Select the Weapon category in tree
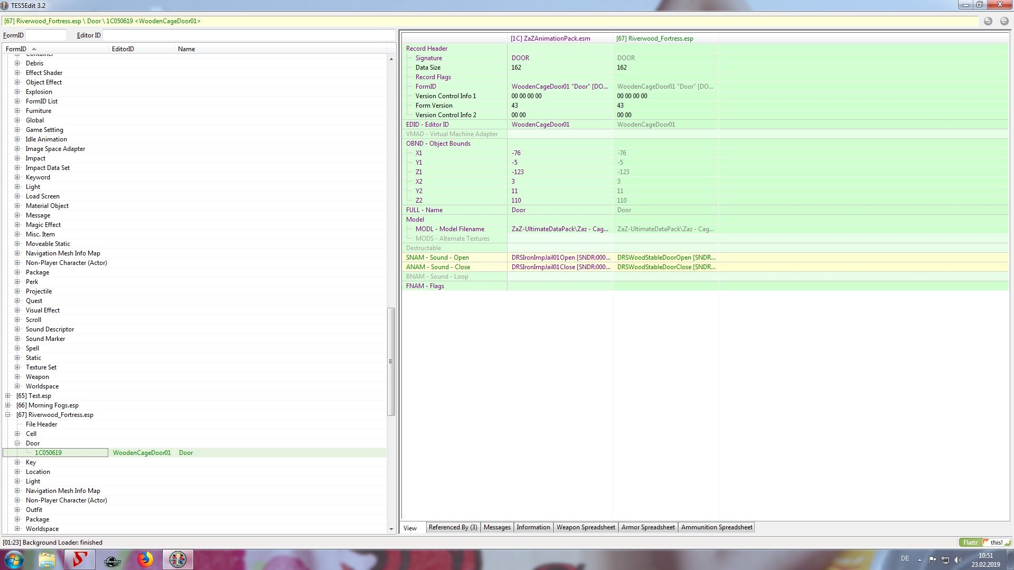 [37, 377]
